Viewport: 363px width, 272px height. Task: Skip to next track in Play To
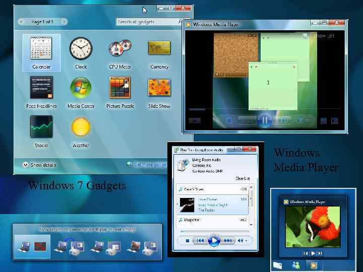227,241
